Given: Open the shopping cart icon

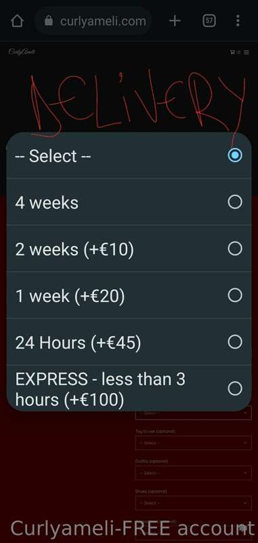Looking at the screenshot, I should click(232, 52).
